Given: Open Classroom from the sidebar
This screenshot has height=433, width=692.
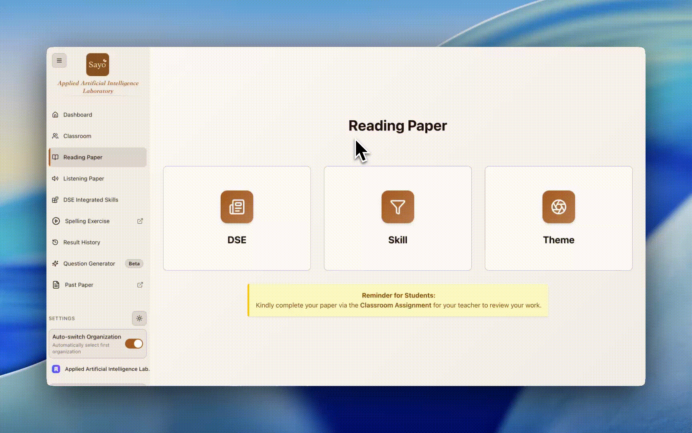Looking at the screenshot, I should (x=77, y=136).
